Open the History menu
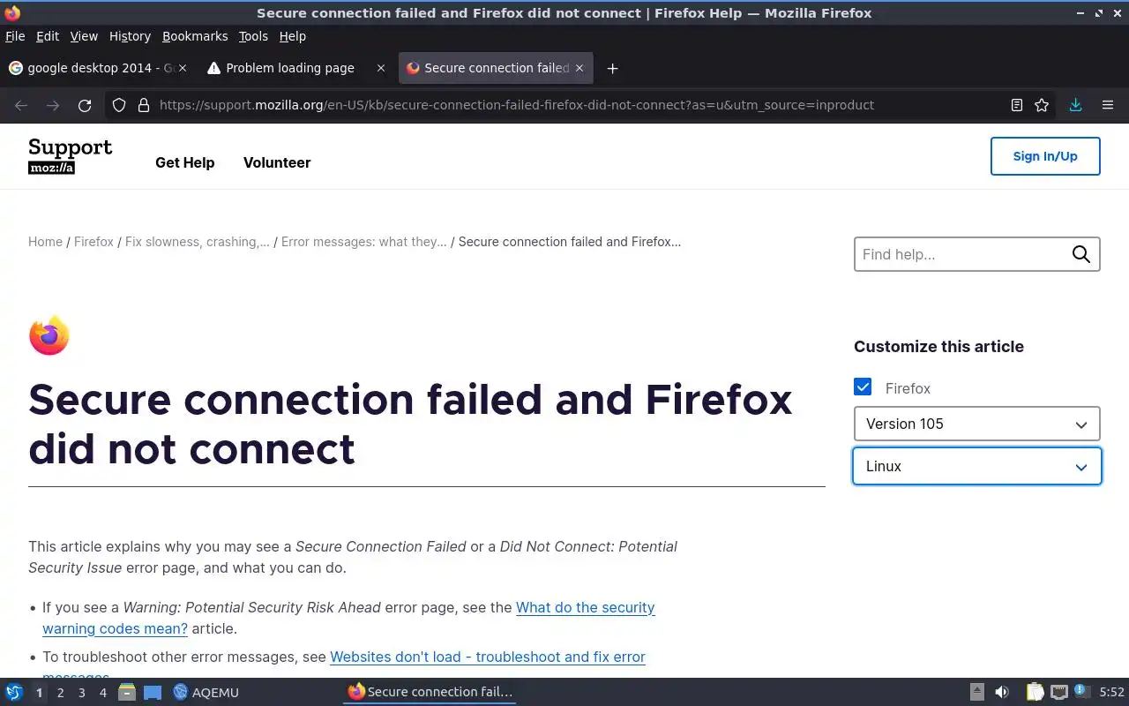 (130, 36)
